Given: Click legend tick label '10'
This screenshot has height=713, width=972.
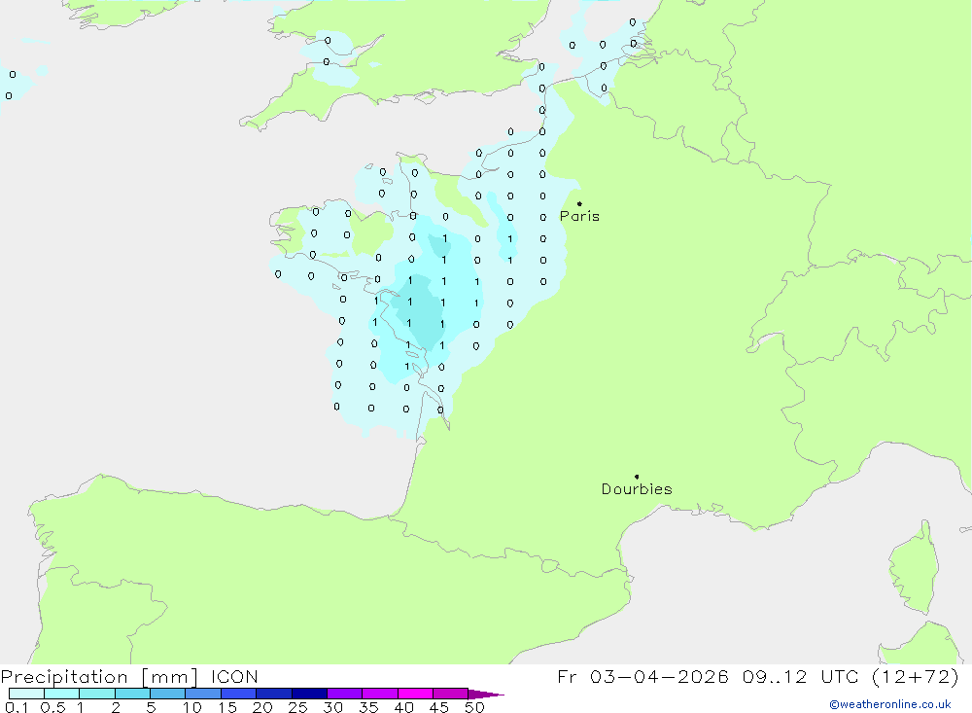Looking at the screenshot, I should [x=191, y=707].
